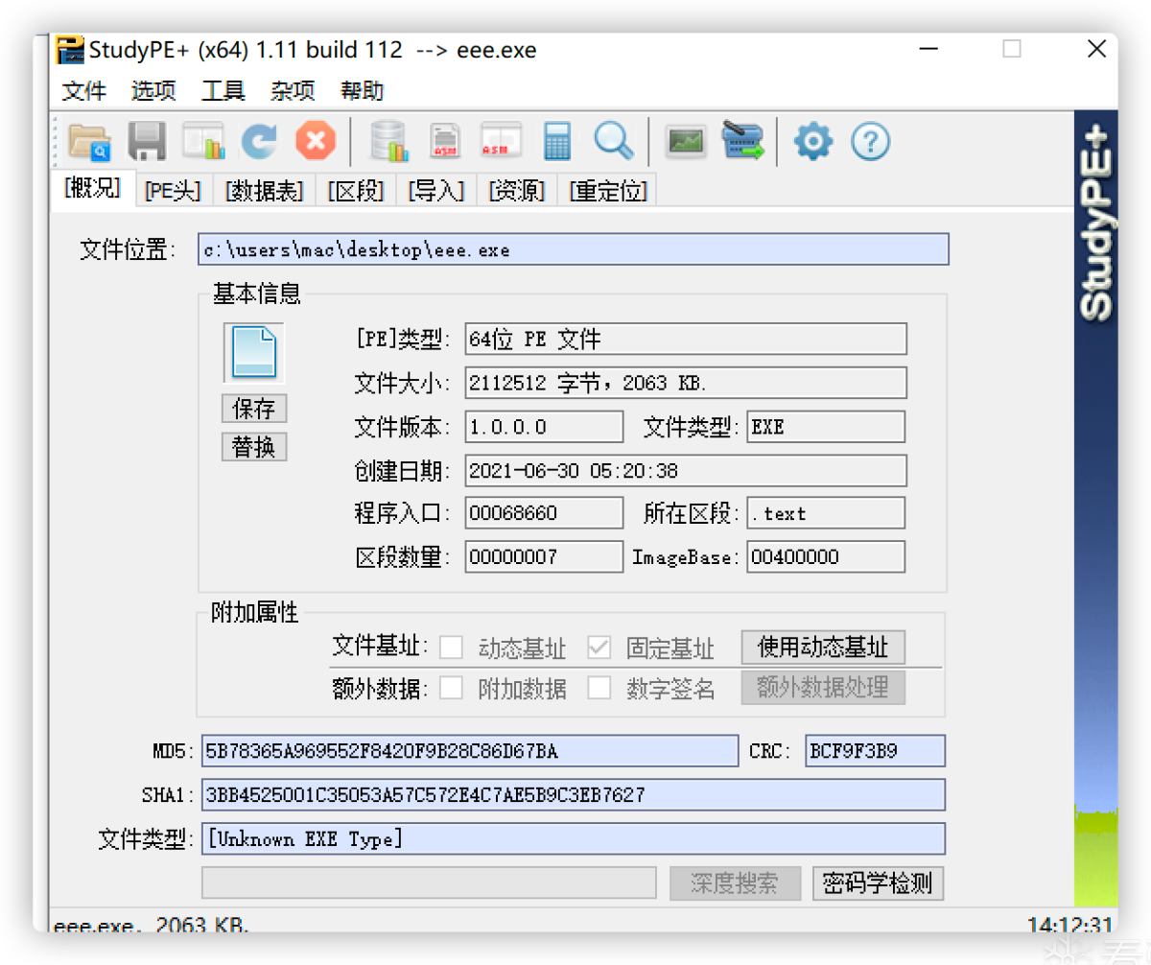1151x965 pixels.
Task: Click the file document icon in 基本信息
Action: [x=254, y=353]
